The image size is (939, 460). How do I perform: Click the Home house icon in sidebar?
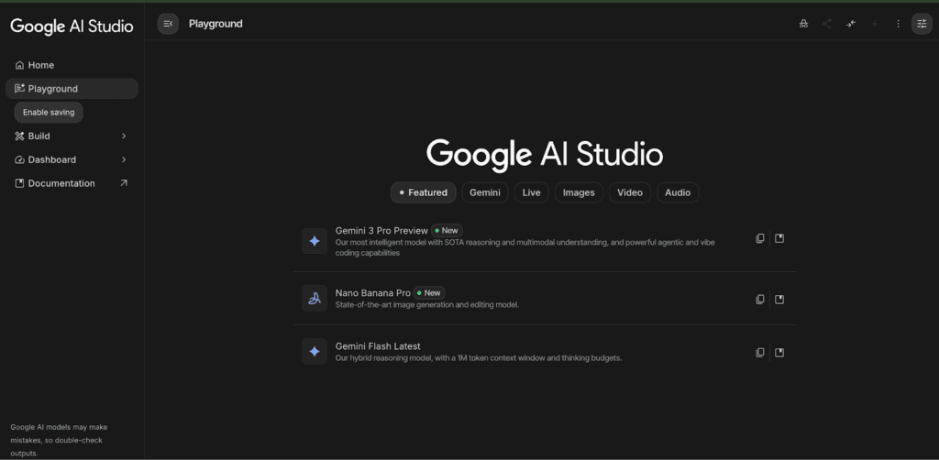pyautogui.click(x=19, y=65)
